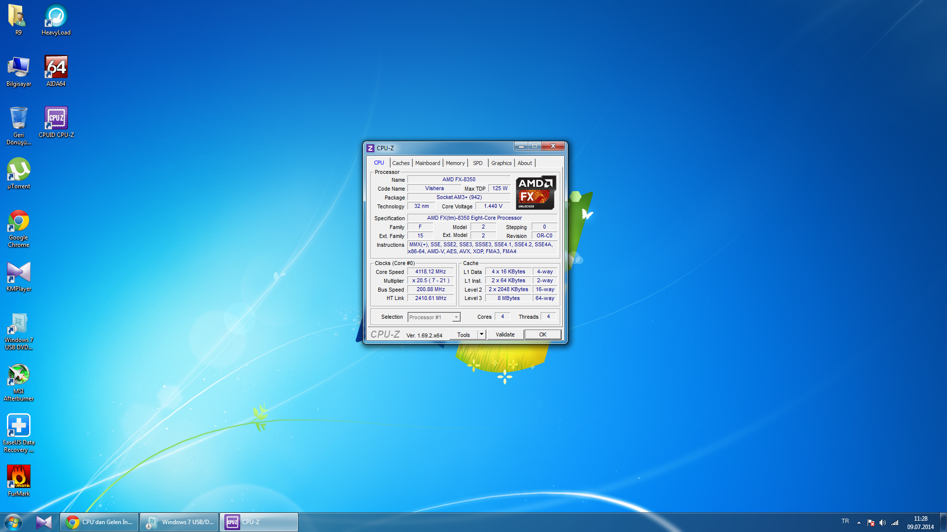Click the Cores count field
947x532 pixels.
pyautogui.click(x=502, y=316)
